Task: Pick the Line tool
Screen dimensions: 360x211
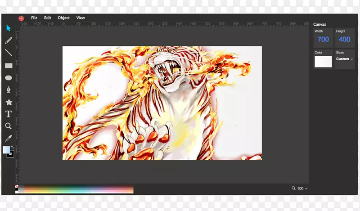Action: point(9,53)
